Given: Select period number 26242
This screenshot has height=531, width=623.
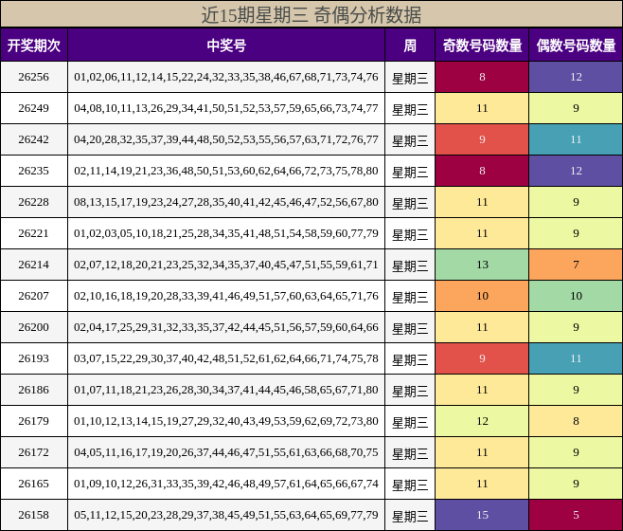Looking at the screenshot, I should [34, 139].
